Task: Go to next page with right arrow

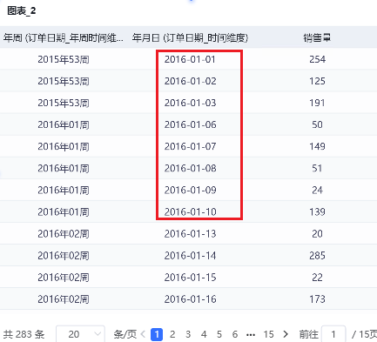Action: [286, 334]
